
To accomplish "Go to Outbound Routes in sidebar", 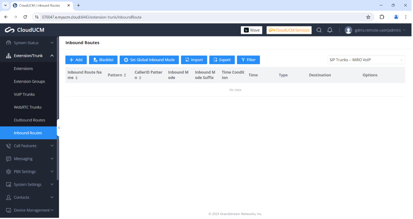I will [x=30, y=120].
